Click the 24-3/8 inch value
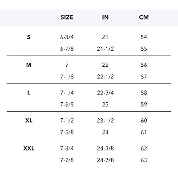The width and height of the screenshot is (178, 178). tap(105, 148)
